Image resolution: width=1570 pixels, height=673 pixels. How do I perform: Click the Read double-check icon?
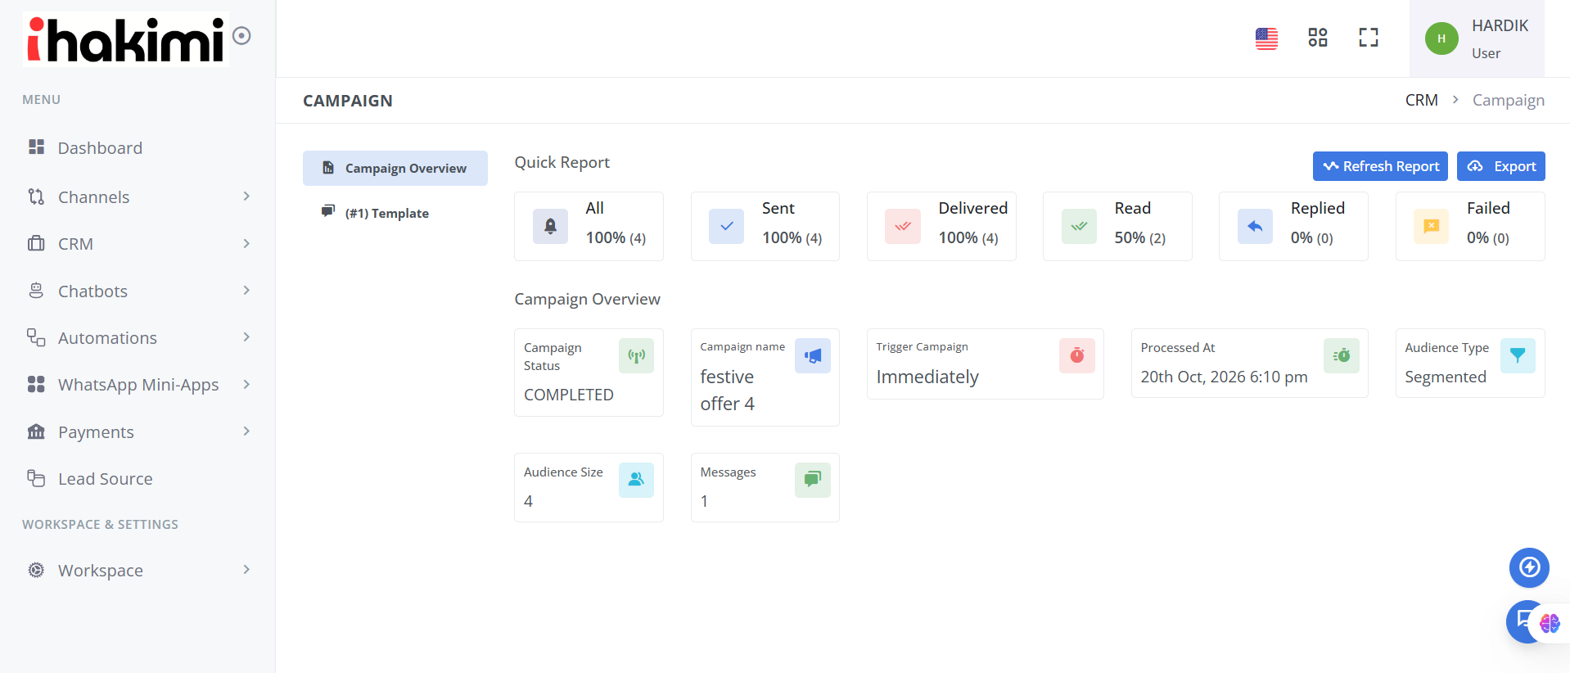[x=1080, y=226]
